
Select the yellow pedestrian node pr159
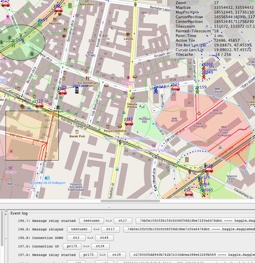point(197,91)
